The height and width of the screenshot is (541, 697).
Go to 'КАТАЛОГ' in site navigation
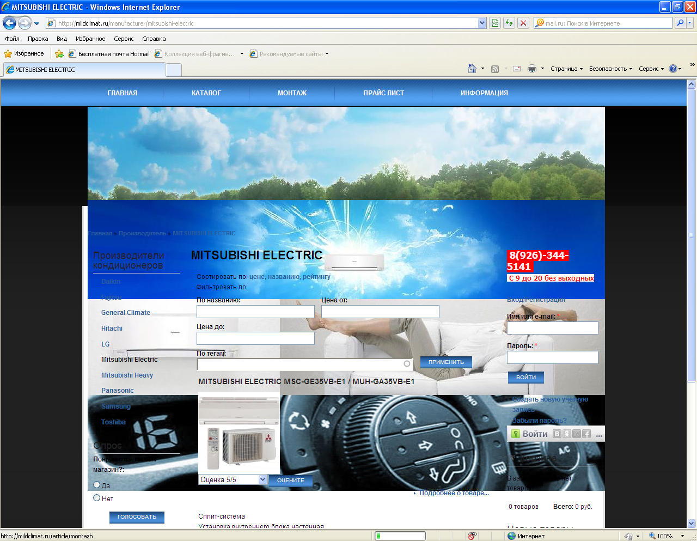point(206,93)
